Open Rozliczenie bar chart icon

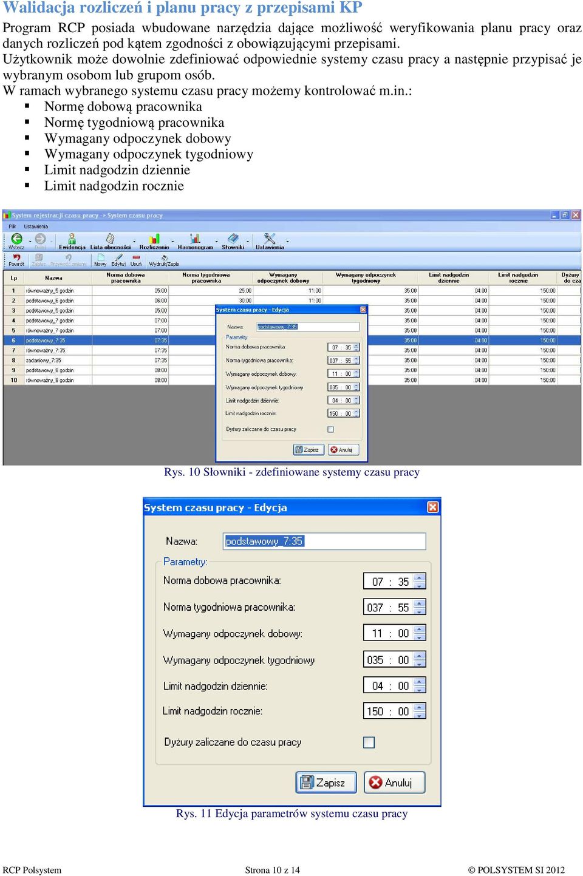tap(154, 238)
